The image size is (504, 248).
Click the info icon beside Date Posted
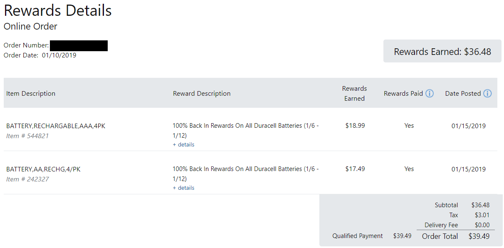tap(487, 94)
